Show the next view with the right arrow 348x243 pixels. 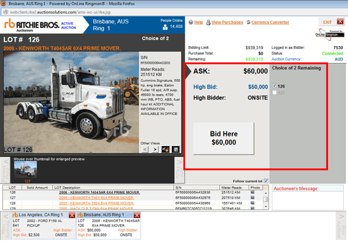tap(155, 150)
